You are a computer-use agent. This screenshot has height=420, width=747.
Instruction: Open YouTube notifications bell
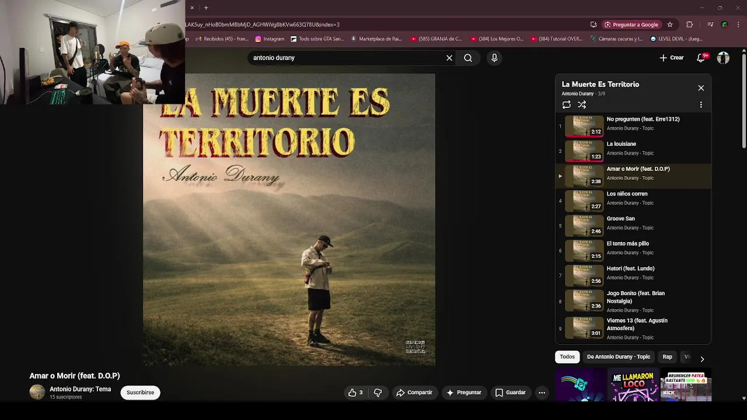click(701, 58)
